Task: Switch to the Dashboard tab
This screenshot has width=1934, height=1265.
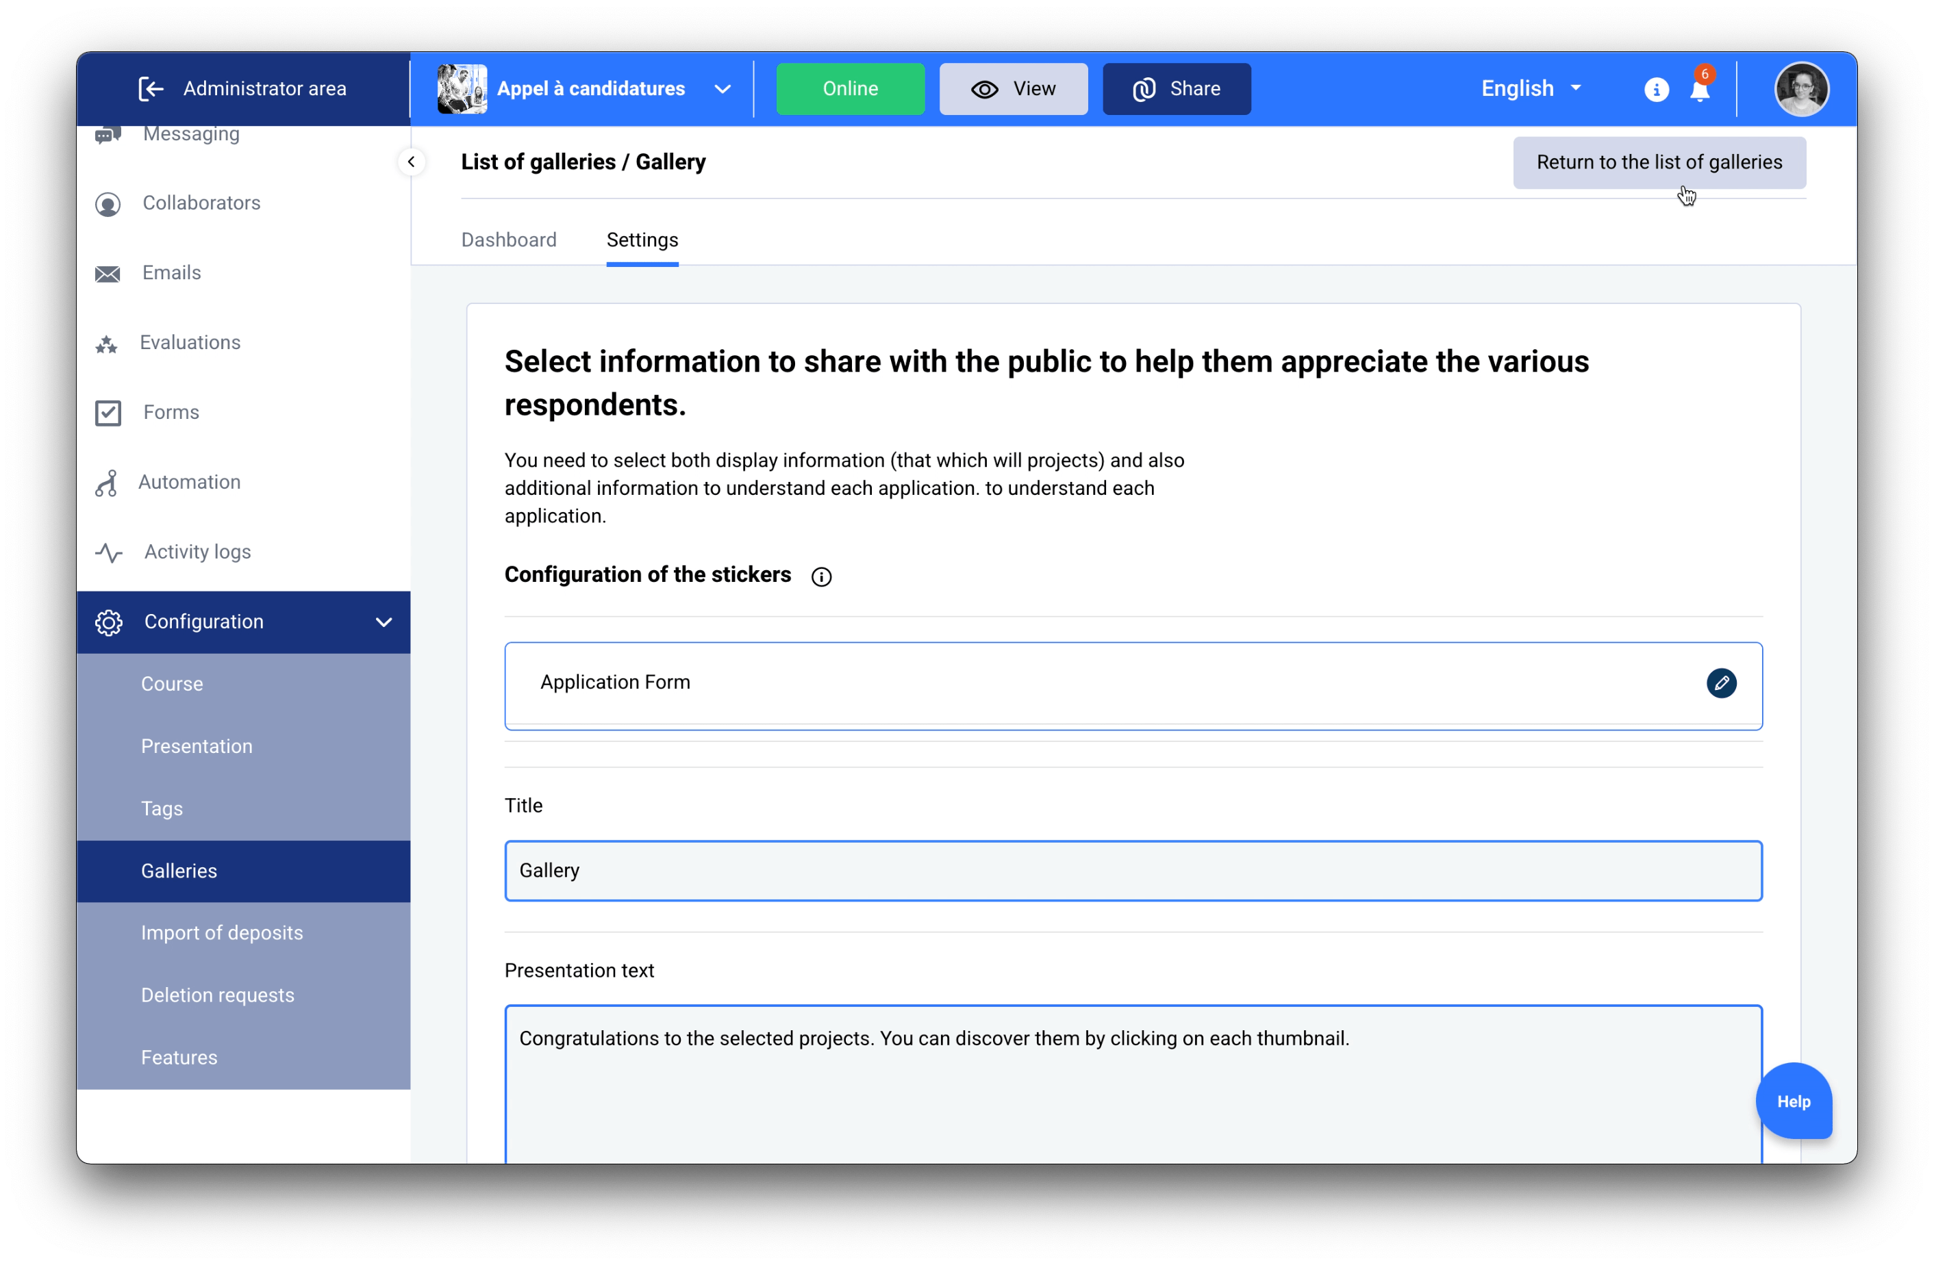Action: [x=509, y=240]
